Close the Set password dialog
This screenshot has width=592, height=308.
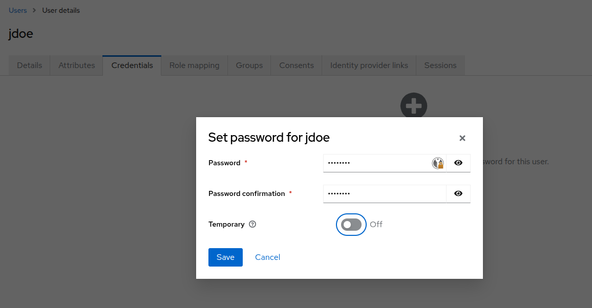(x=462, y=138)
